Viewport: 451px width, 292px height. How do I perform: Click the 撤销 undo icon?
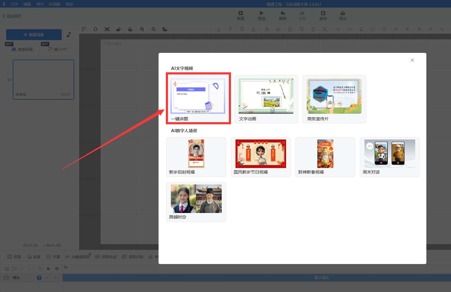point(282,13)
